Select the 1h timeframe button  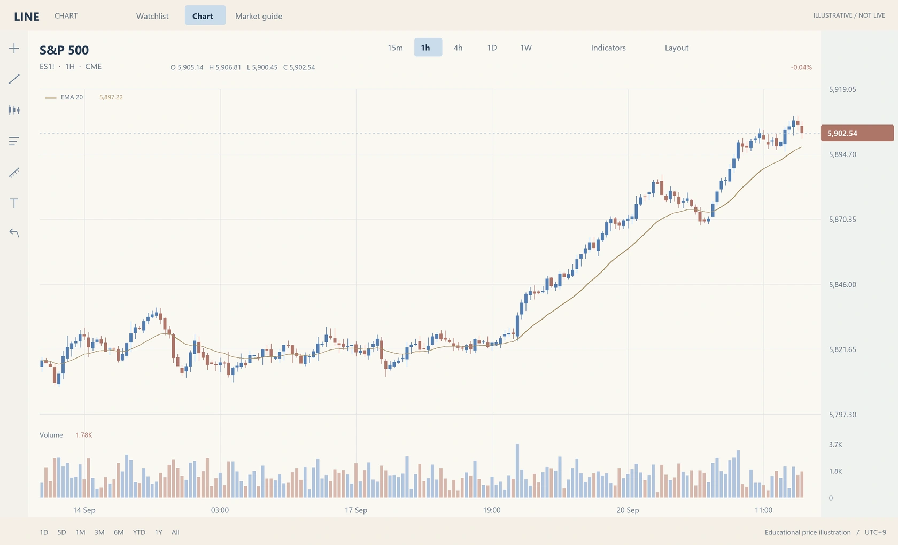428,48
